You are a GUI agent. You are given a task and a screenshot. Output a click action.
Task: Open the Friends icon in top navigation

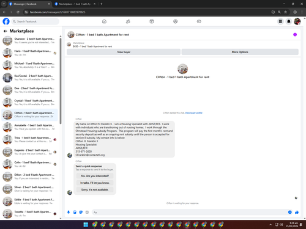click(x=128, y=21)
